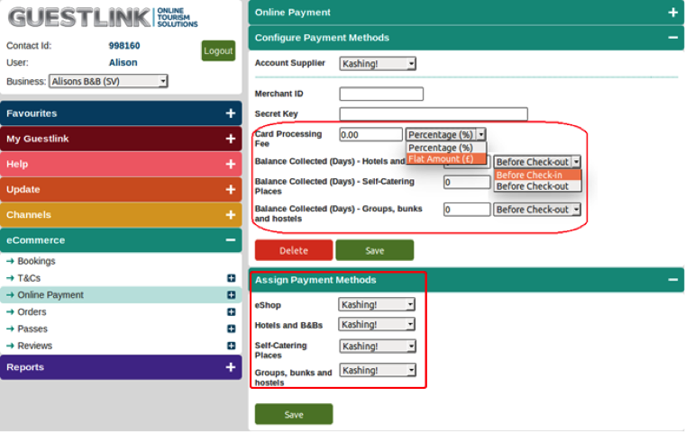Go to T&Cs link

click(29, 278)
